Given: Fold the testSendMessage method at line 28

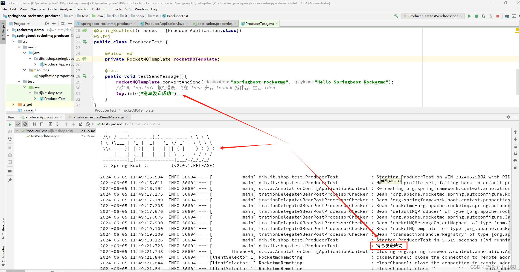Looking at the screenshot, I should click(x=92, y=76).
